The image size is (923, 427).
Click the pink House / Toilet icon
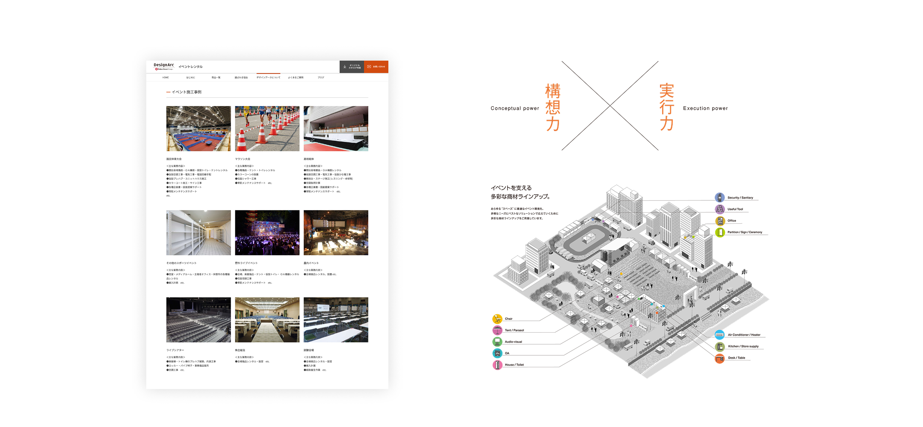click(x=497, y=365)
